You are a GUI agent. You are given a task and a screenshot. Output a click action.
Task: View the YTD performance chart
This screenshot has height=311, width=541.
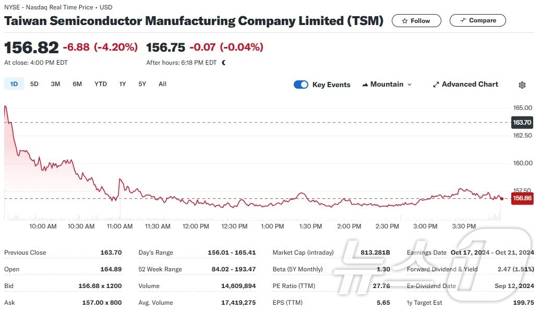100,83
